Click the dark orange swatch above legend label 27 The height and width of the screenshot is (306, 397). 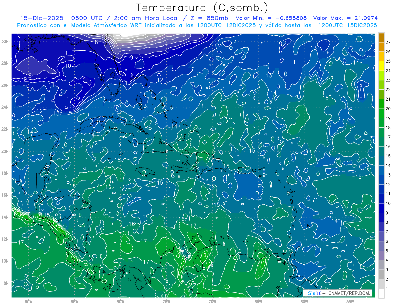(381, 38)
